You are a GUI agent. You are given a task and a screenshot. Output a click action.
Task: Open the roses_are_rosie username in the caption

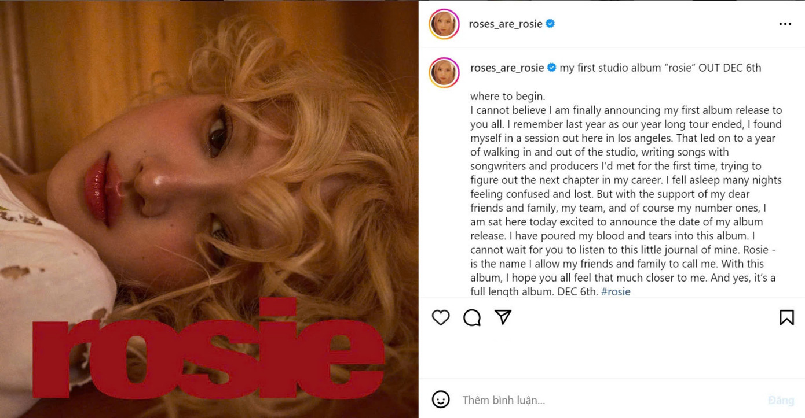coord(507,68)
